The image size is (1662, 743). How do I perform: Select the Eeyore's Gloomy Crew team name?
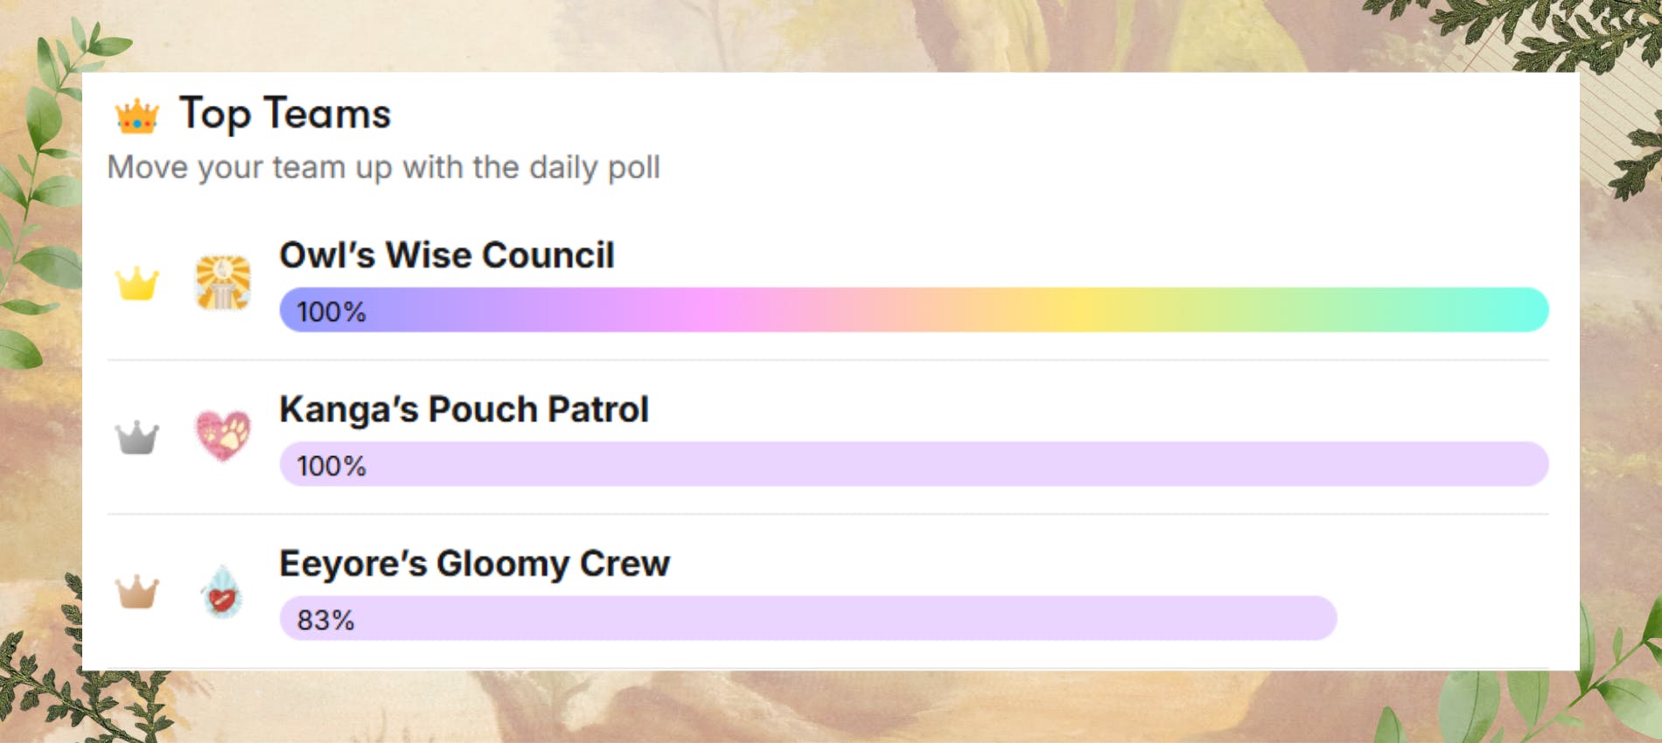[474, 564]
